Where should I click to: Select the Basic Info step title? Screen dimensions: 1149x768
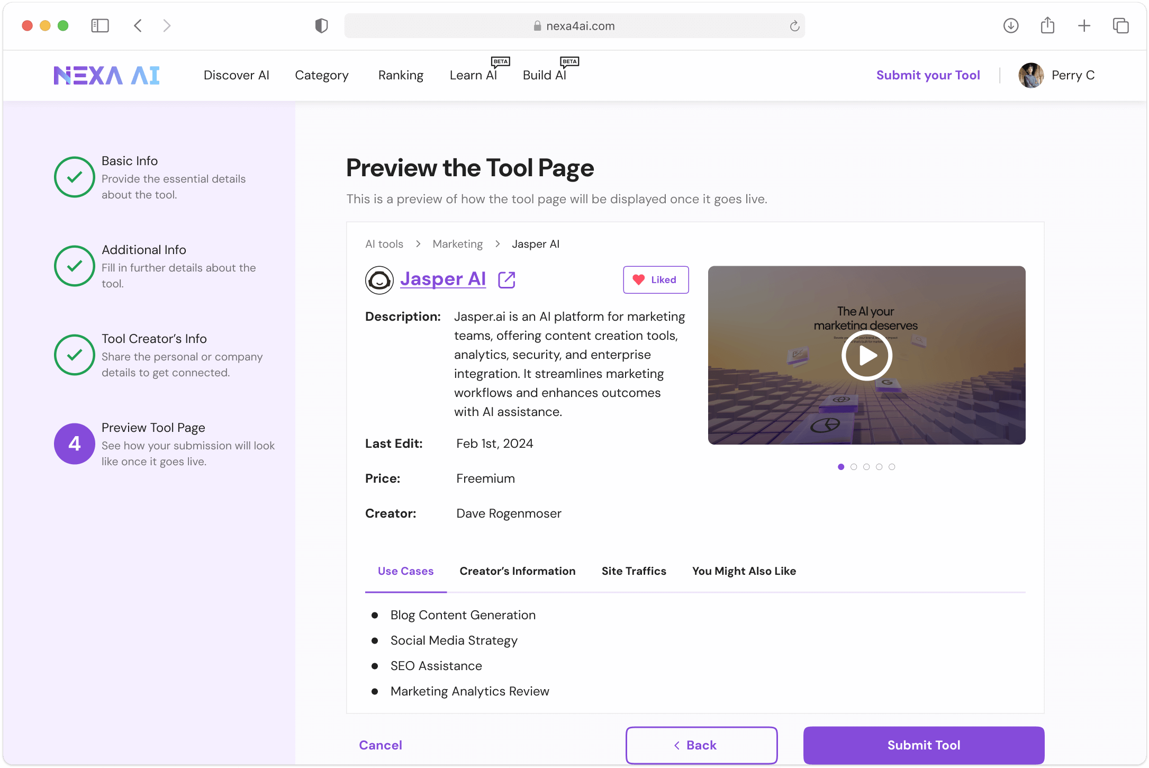tap(130, 161)
